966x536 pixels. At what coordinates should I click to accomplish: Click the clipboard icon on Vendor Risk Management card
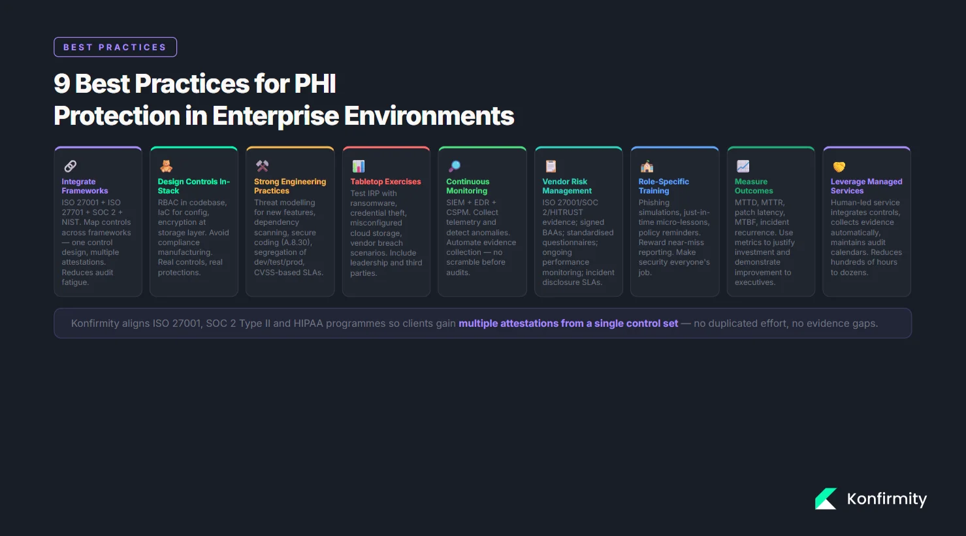point(550,166)
